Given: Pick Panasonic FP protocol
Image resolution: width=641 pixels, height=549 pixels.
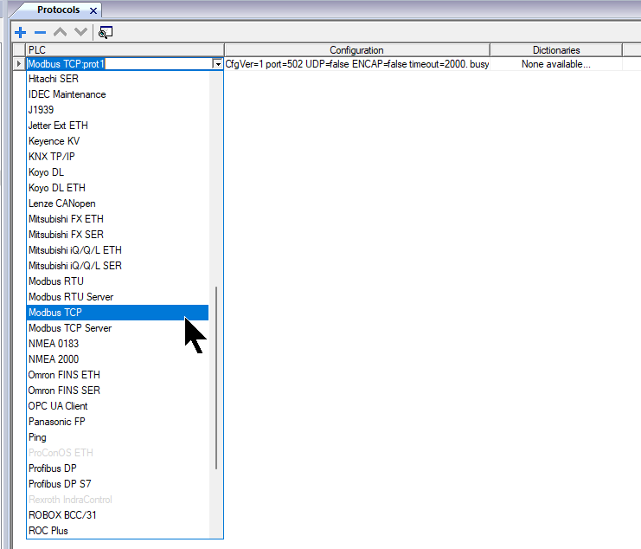Looking at the screenshot, I should pos(118,422).
